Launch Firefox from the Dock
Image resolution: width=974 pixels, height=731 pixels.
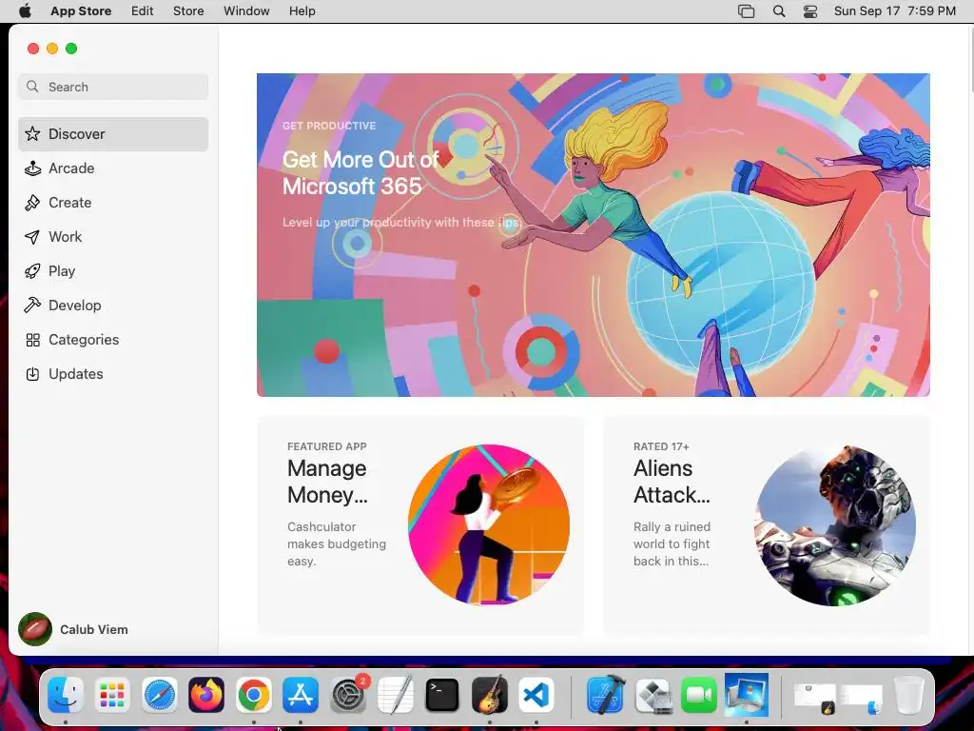(x=206, y=695)
